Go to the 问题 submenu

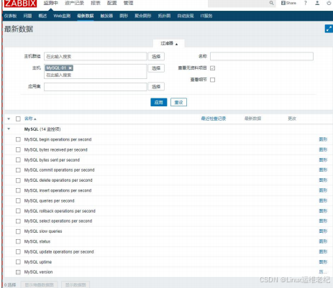tap(27, 16)
